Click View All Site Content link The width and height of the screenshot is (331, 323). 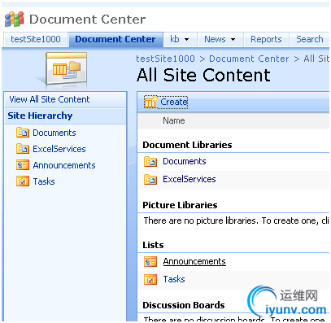tap(50, 99)
